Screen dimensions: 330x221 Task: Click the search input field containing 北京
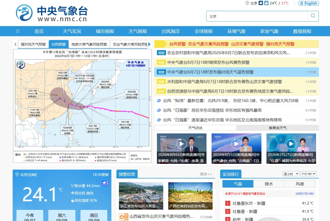257,16
